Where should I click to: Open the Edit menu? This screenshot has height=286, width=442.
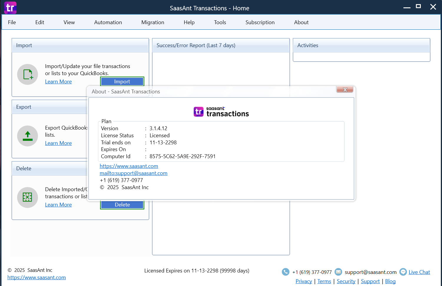pyautogui.click(x=40, y=22)
